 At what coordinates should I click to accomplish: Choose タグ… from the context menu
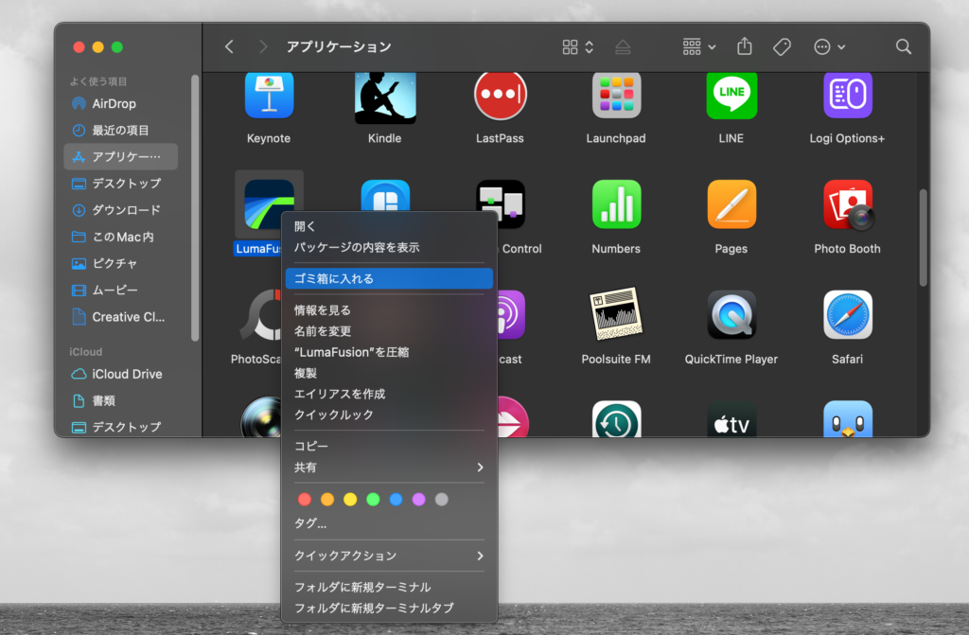(389, 523)
